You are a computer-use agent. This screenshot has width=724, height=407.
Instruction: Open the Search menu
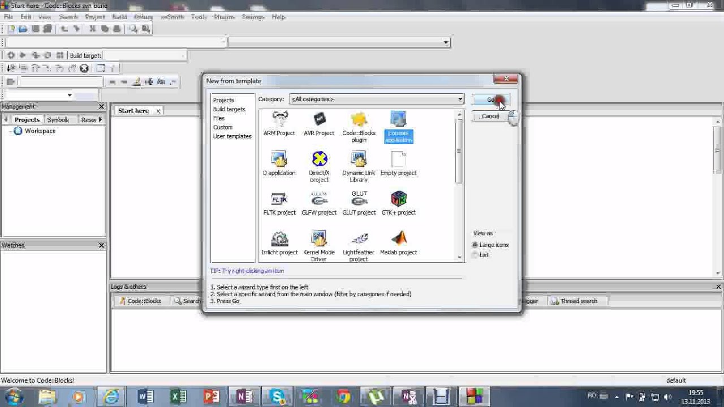click(68, 17)
